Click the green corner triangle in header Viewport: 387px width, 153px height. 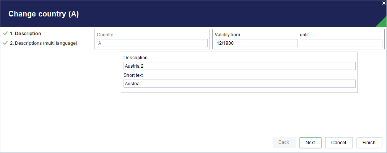382,23
